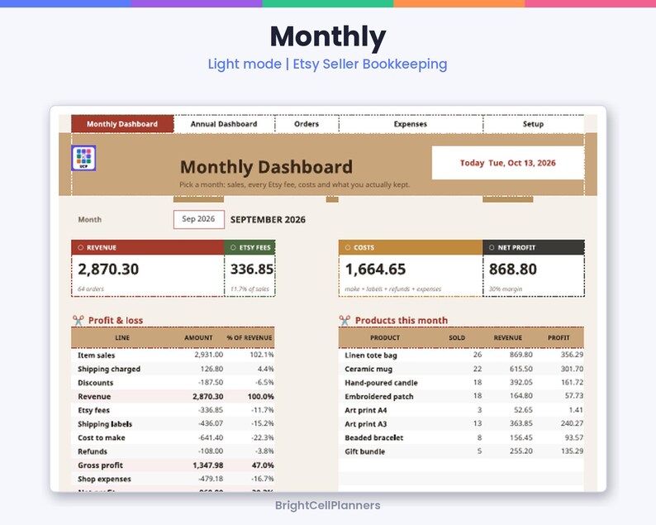Select the Gross profit row label
The image size is (656, 525).
point(101,465)
